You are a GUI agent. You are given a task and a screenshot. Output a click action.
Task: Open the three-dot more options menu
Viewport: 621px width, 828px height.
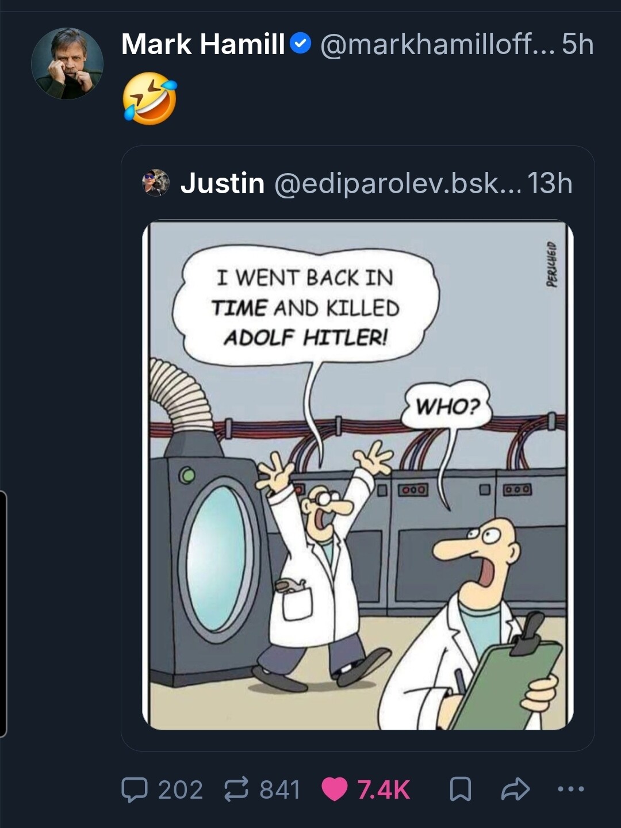(x=571, y=789)
